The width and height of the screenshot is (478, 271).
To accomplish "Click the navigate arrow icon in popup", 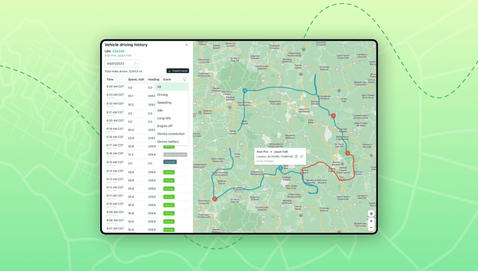I will [x=301, y=156].
